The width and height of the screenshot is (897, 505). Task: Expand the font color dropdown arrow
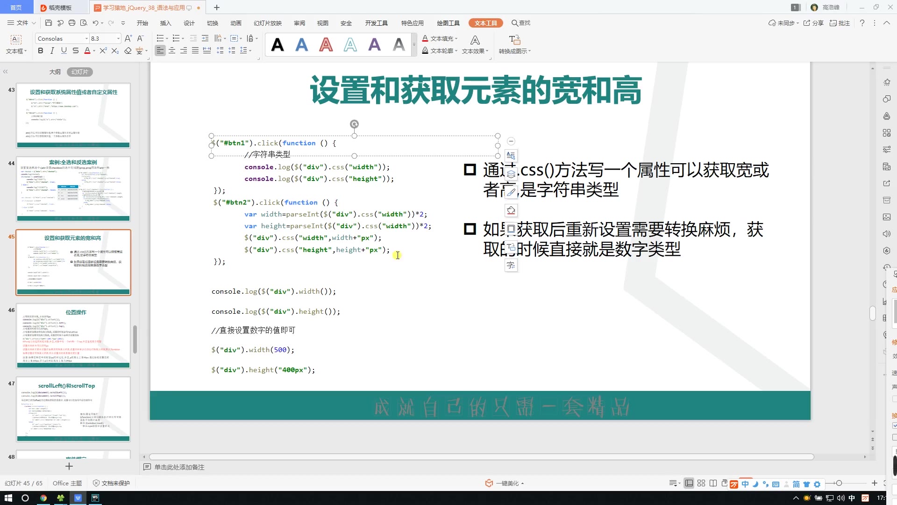tap(93, 50)
